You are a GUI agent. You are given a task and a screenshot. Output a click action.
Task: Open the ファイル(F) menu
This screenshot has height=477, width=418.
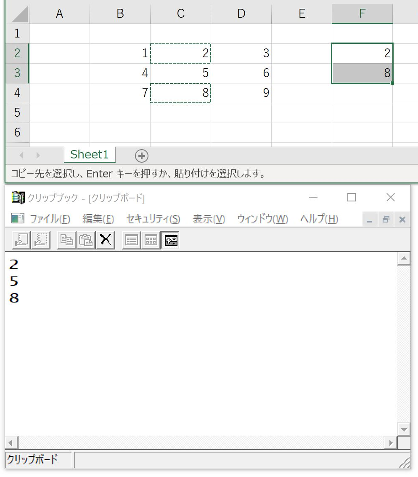(50, 219)
